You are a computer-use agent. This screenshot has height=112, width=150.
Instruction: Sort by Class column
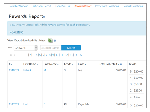82,64
